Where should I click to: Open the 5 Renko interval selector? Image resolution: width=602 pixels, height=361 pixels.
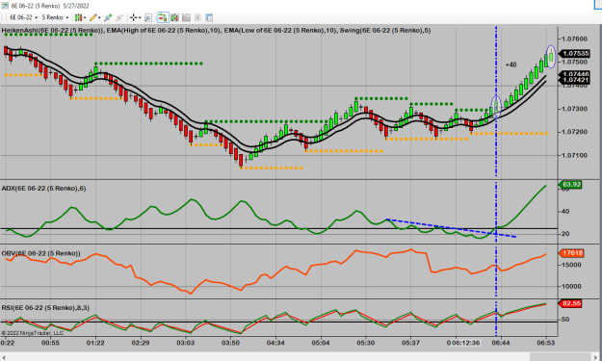tap(55, 17)
